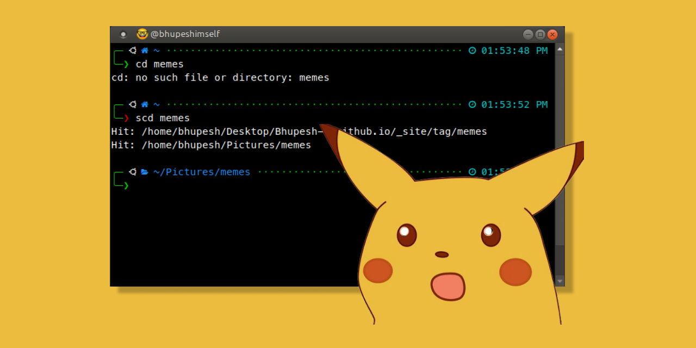Click the 'cd: no such file or directory: memes' line
Image resolution: width=696 pixels, height=348 pixels.
click(220, 78)
